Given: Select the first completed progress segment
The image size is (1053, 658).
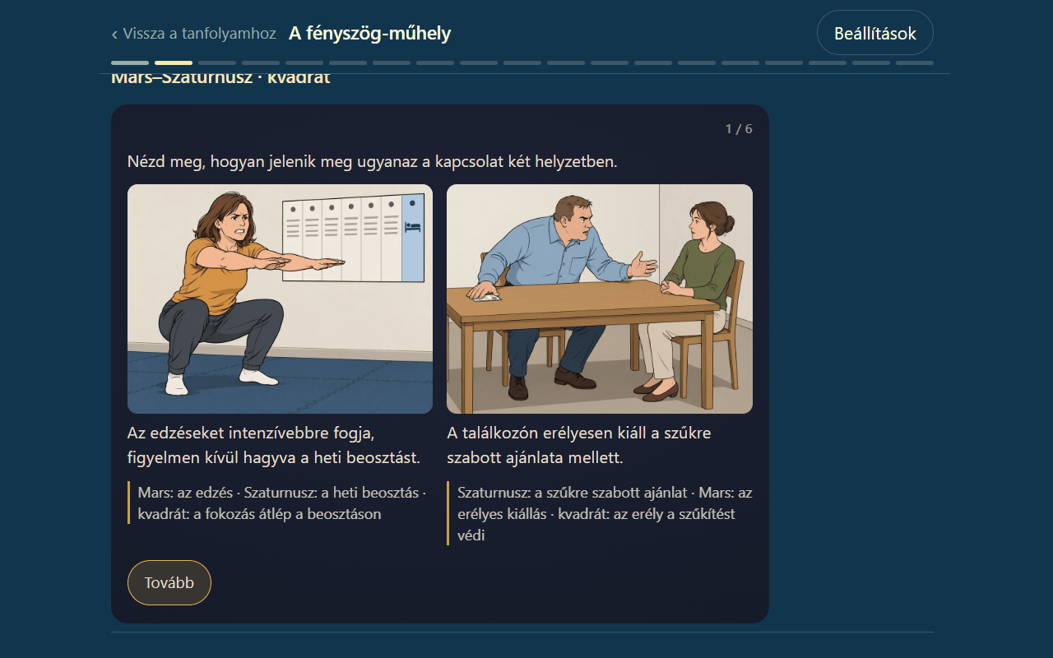Looking at the screenshot, I should (130, 63).
